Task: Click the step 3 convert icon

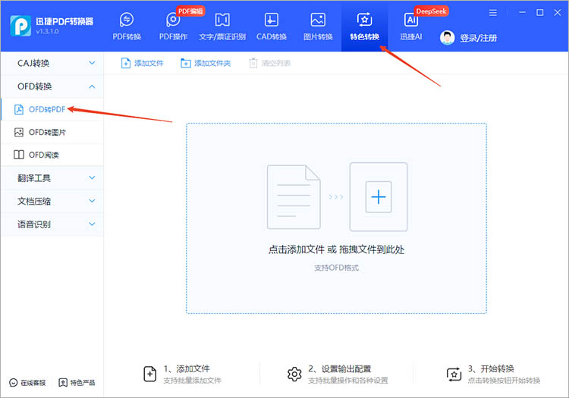Action: click(x=454, y=374)
